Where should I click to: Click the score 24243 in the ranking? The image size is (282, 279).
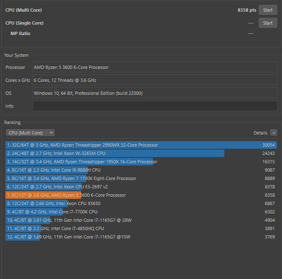[269, 153]
